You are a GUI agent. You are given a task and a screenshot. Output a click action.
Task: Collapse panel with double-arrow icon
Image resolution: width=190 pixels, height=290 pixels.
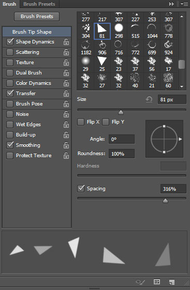(x=171, y=4)
